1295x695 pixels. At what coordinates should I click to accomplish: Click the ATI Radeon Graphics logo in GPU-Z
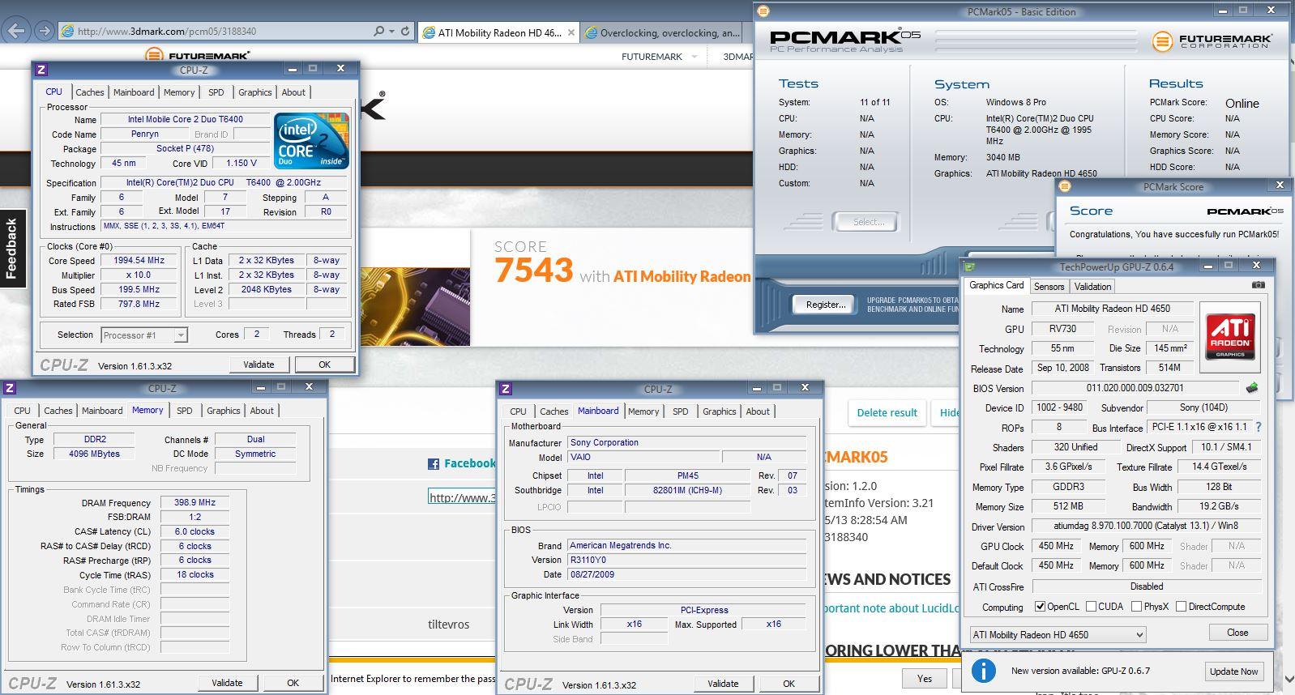coord(1229,336)
